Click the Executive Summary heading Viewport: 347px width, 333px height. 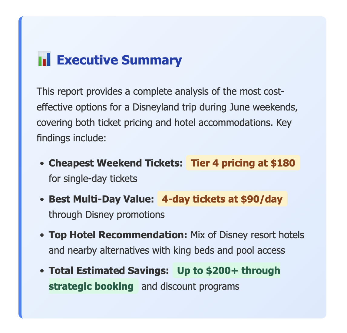(x=119, y=60)
